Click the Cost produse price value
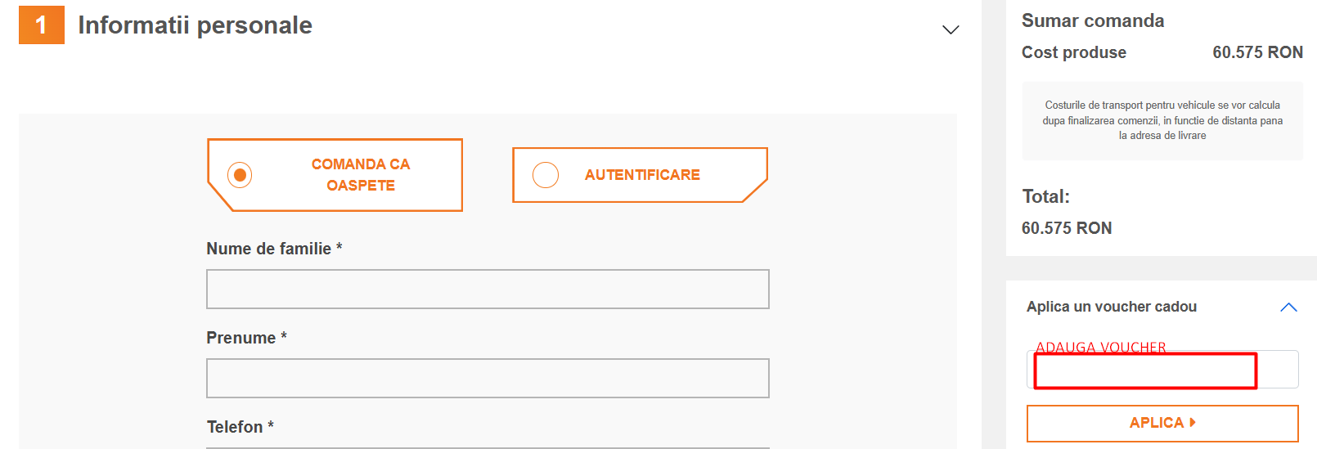 coord(1257,52)
